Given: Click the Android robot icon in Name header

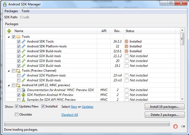Looking at the screenshot, I should coord(9,31).
